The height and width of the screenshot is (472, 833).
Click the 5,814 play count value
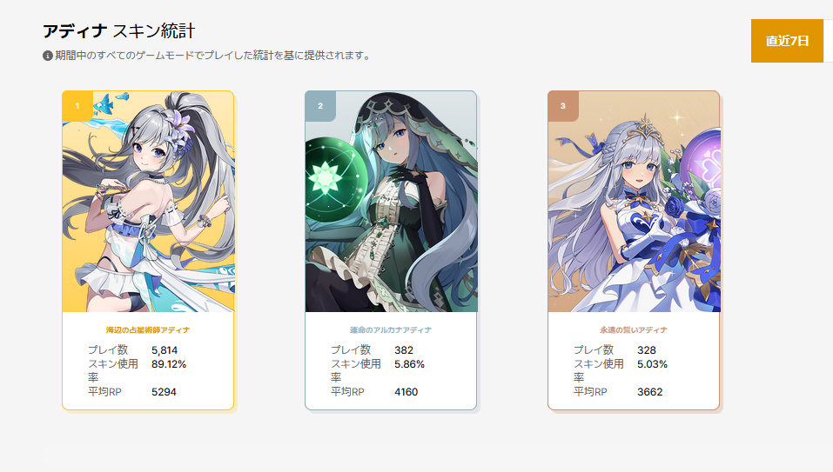pyautogui.click(x=165, y=350)
